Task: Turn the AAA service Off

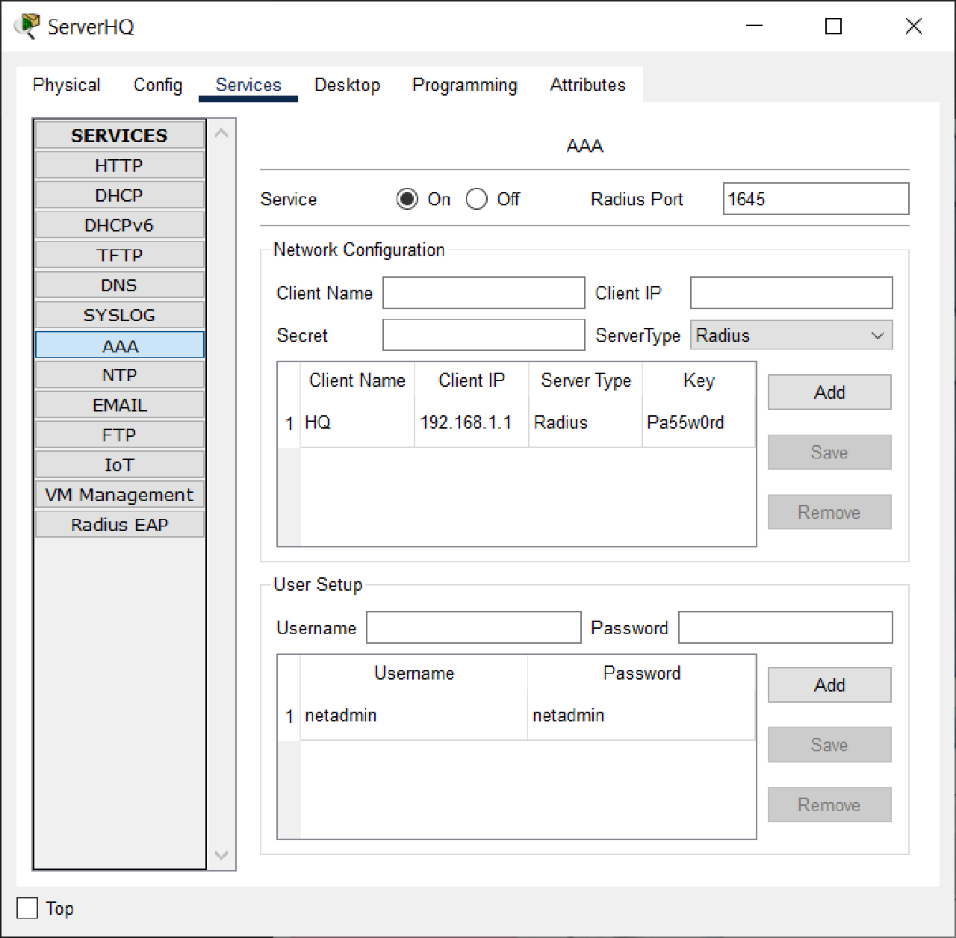Action: (x=477, y=199)
